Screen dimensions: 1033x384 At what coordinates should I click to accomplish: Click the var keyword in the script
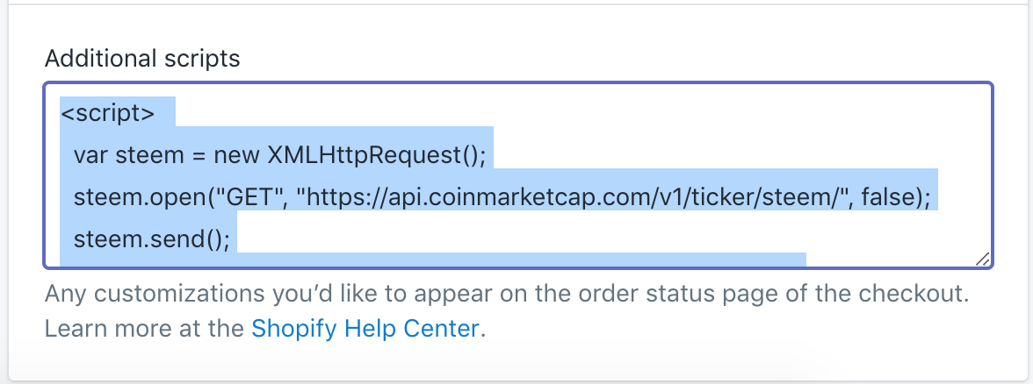pos(91,156)
